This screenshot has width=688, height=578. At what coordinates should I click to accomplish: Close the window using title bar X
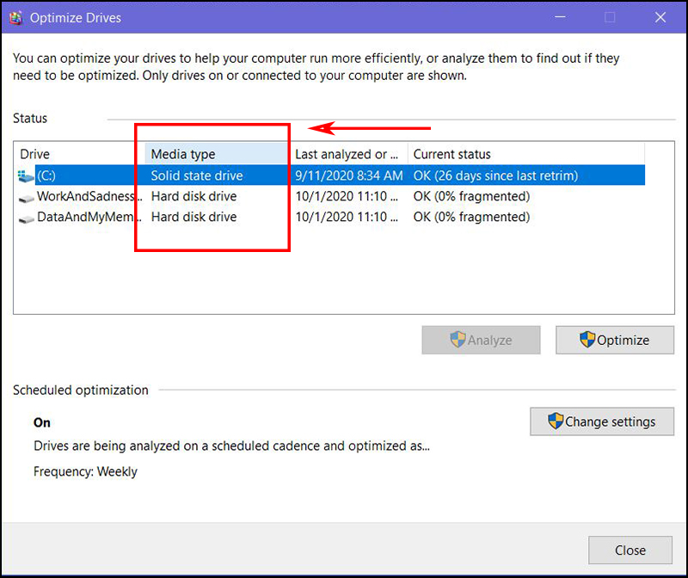click(x=661, y=17)
